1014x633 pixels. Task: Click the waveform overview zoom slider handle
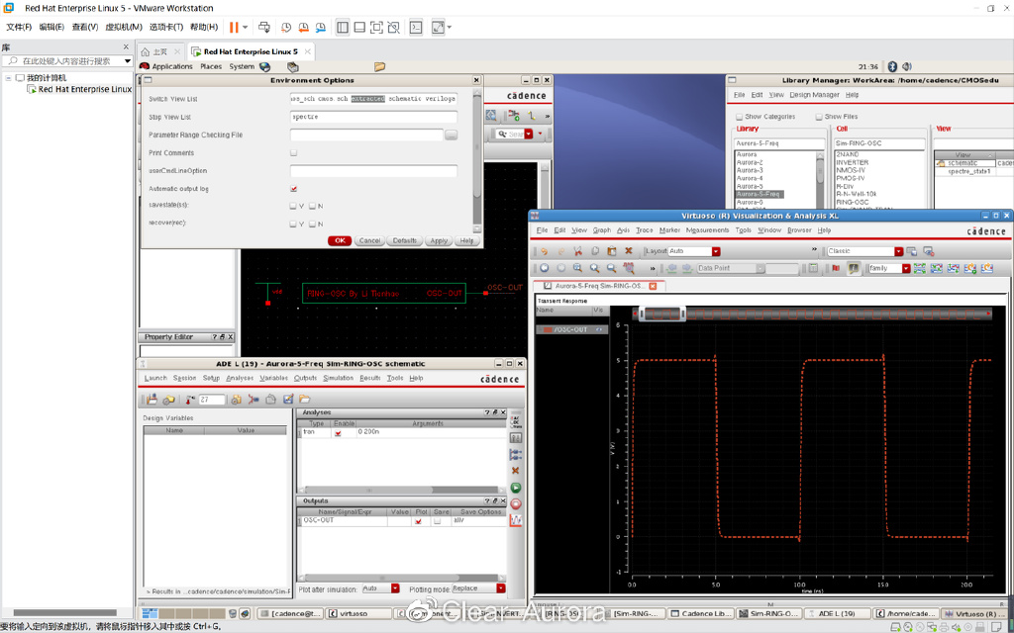click(662, 314)
